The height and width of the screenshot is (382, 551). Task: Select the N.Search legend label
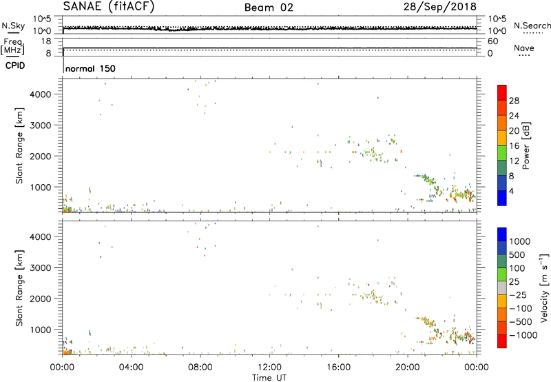tap(532, 26)
